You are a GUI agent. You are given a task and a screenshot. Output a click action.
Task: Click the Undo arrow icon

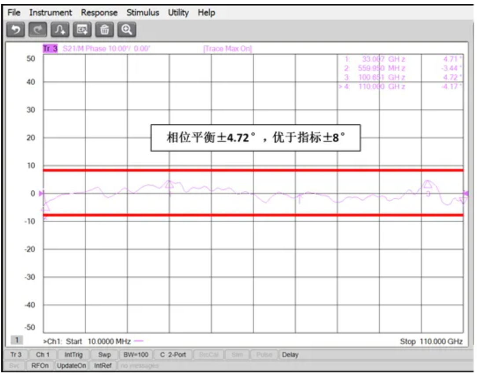pos(16,30)
